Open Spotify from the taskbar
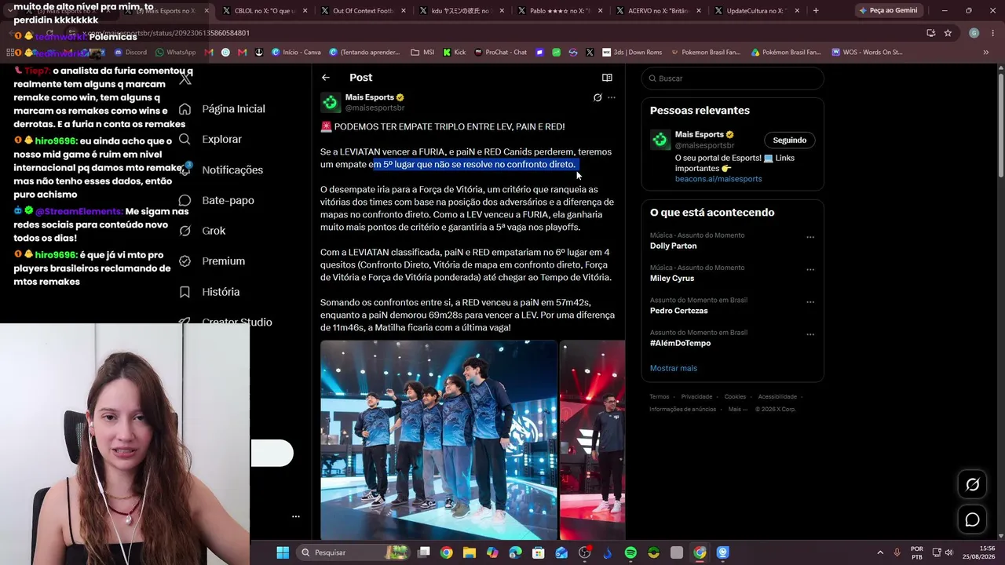Screen dimensions: 1005x565 630,552
